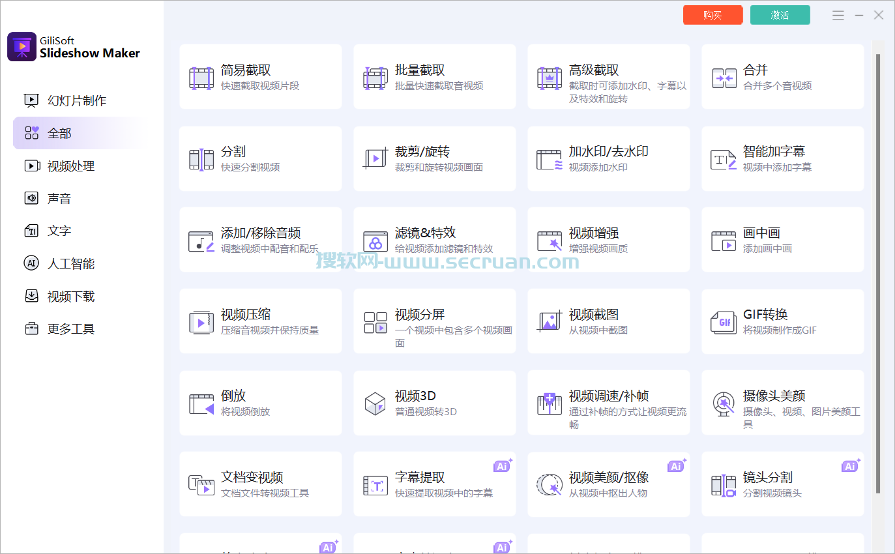The height and width of the screenshot is (554, 895).
Task: Click the 智能加字幕 icon
Action: (724, 160)
